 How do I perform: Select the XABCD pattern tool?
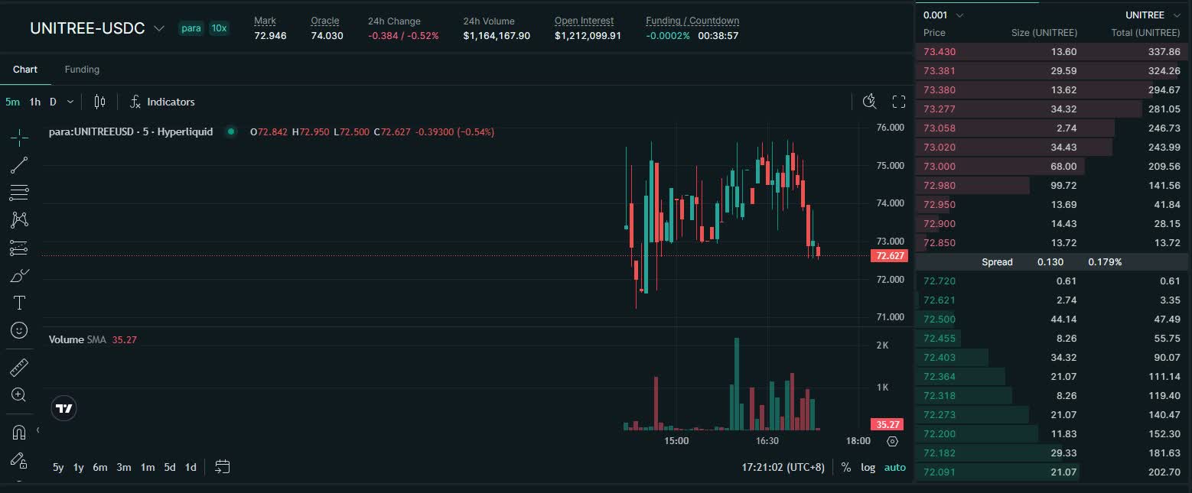19,219
